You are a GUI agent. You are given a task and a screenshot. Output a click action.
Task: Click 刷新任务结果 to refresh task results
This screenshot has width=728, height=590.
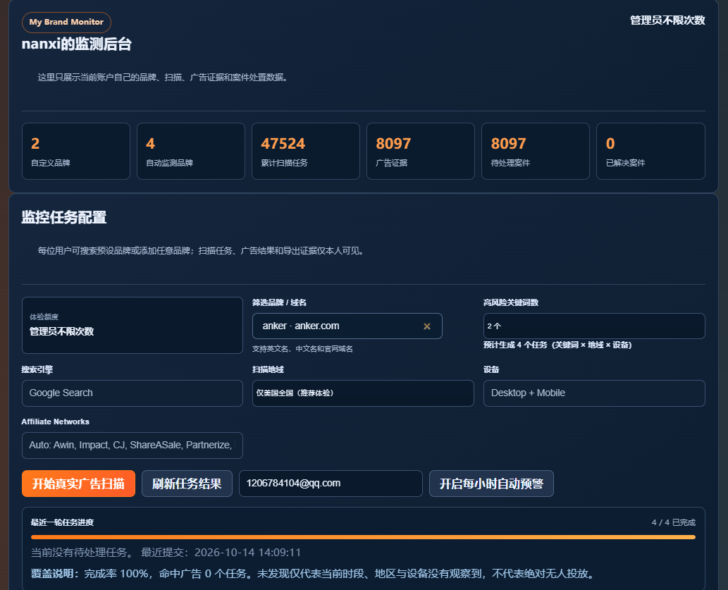pos(187,484)
